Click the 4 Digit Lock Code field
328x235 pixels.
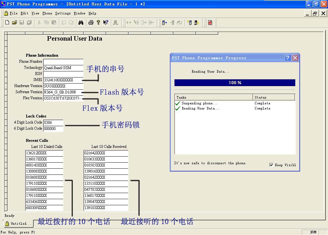point(53,123)
